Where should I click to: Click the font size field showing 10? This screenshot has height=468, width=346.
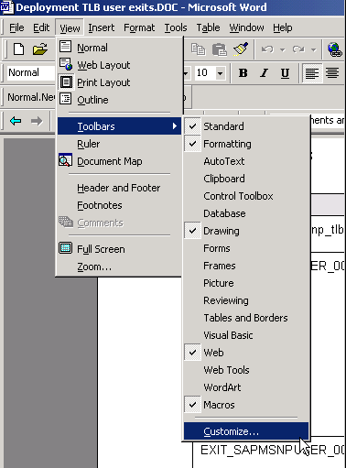(x=204, y=73)
